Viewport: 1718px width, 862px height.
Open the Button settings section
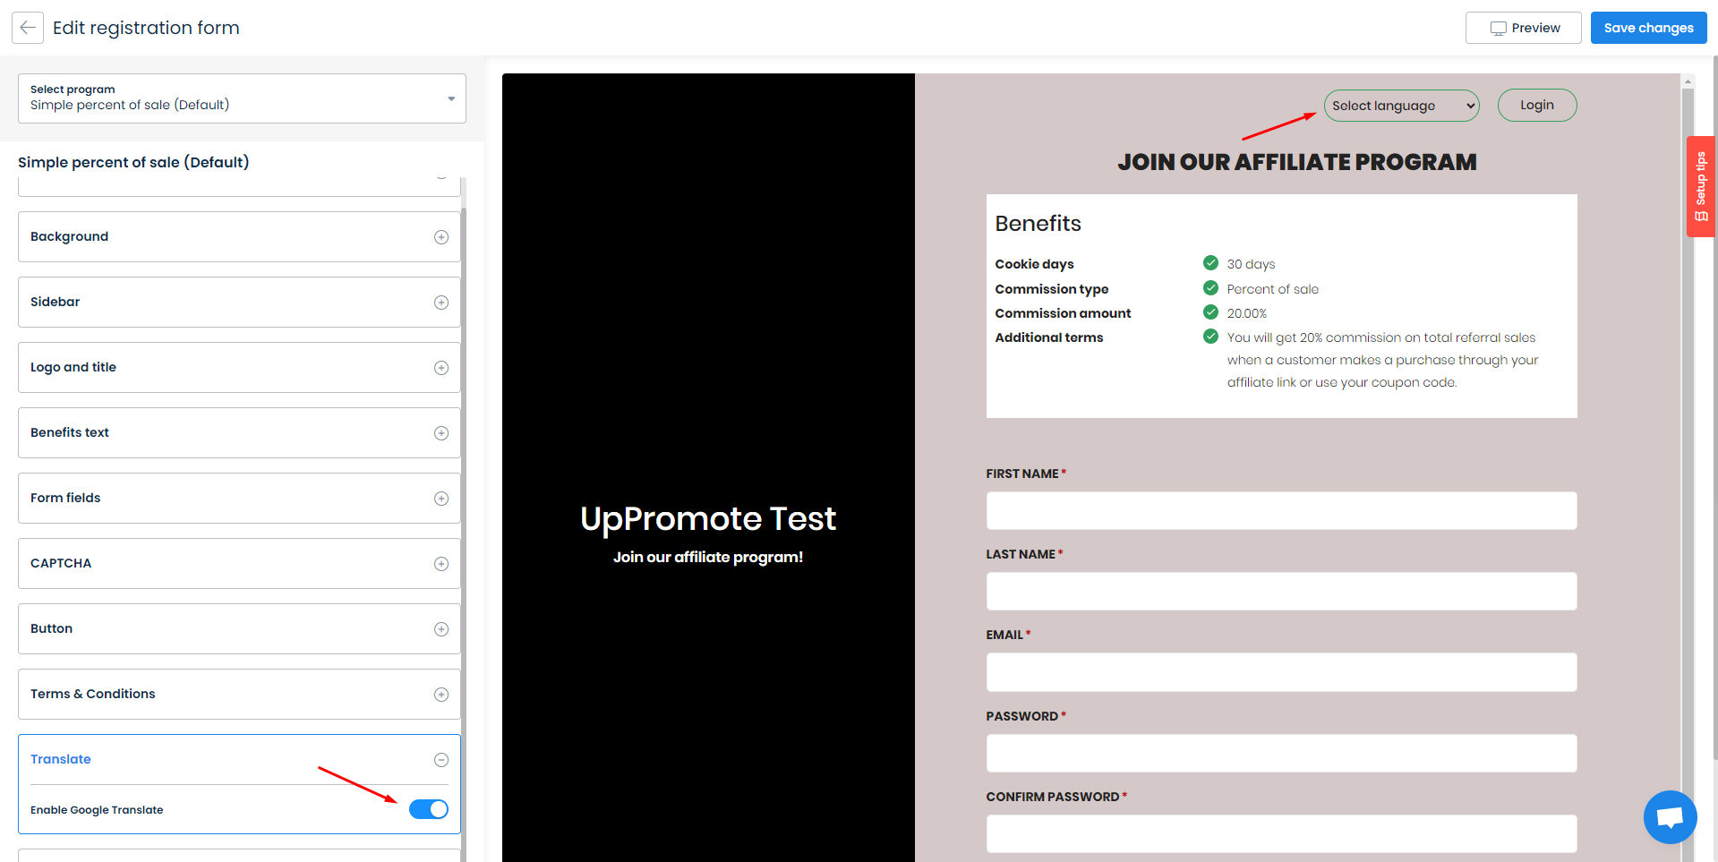238,628
